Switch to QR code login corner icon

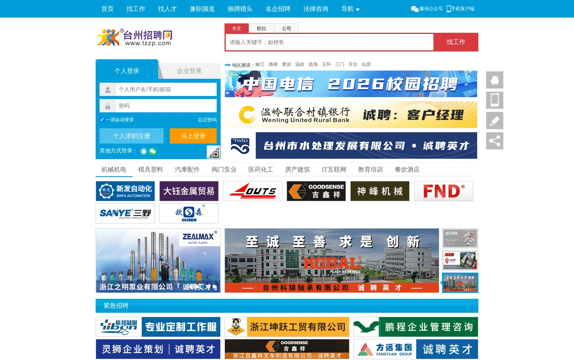[214, 152]
